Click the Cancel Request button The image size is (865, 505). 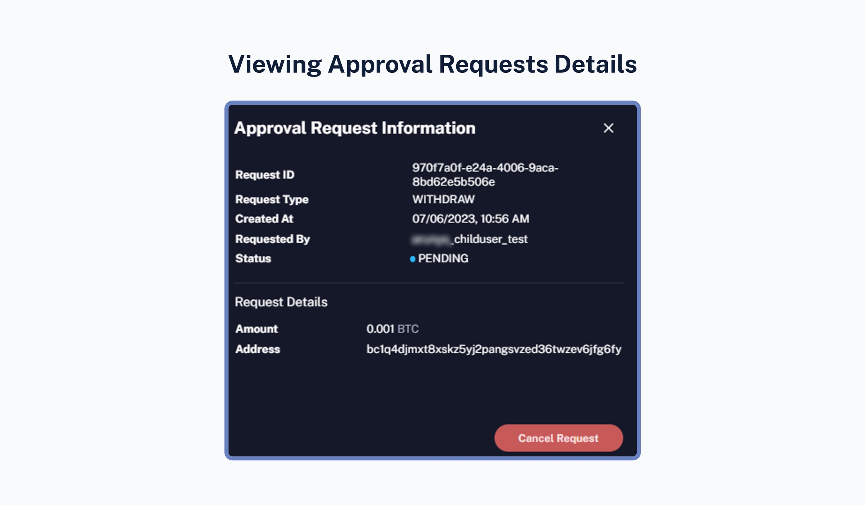pos(558,438)
